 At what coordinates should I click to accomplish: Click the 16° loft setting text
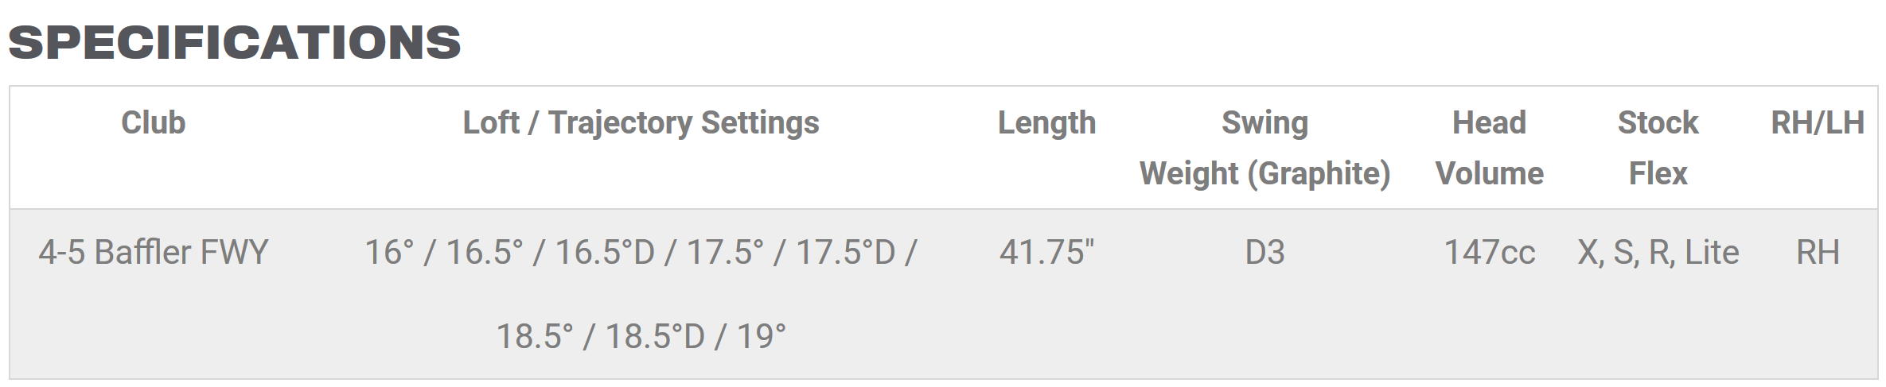point(389,253)
